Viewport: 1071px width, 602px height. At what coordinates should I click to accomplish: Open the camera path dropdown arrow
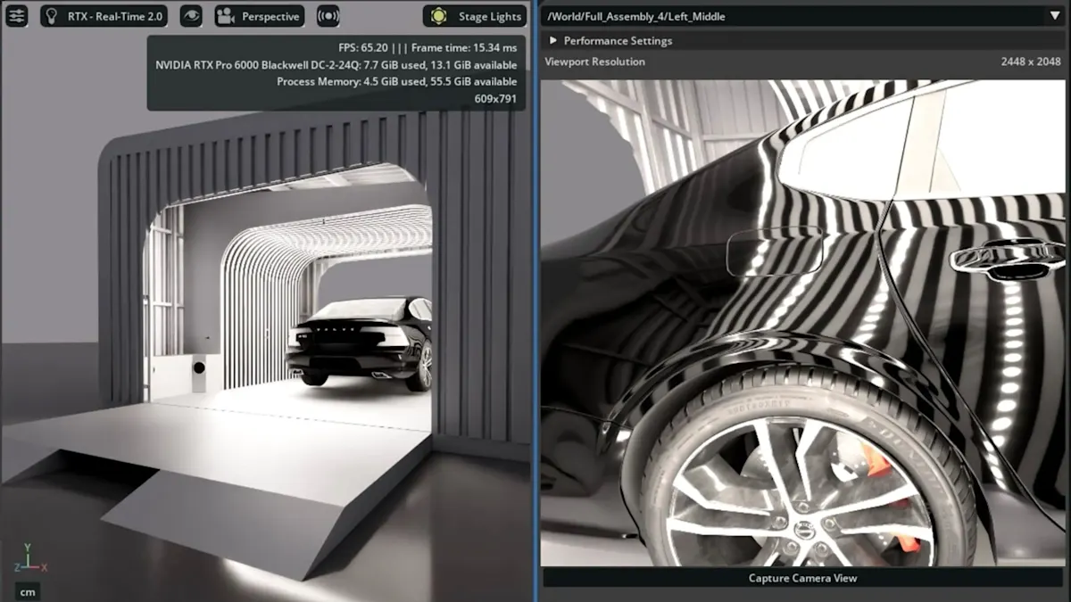click(1054, 16)
